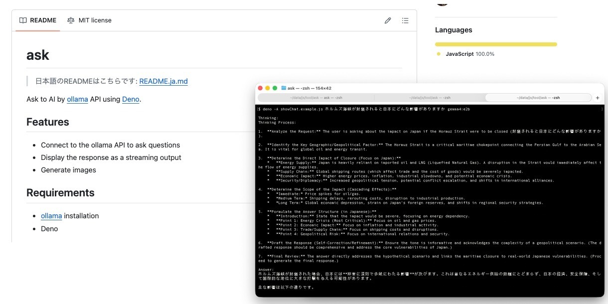This screenshot has height=304, width=608.
Task: Open the Deno link in the intro sentence
Action: click(131, 99)
